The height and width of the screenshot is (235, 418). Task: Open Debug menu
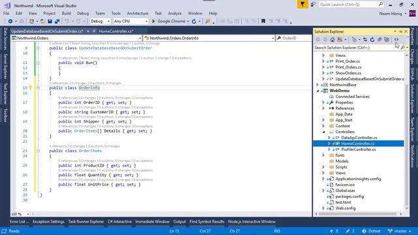click(83, 13)
